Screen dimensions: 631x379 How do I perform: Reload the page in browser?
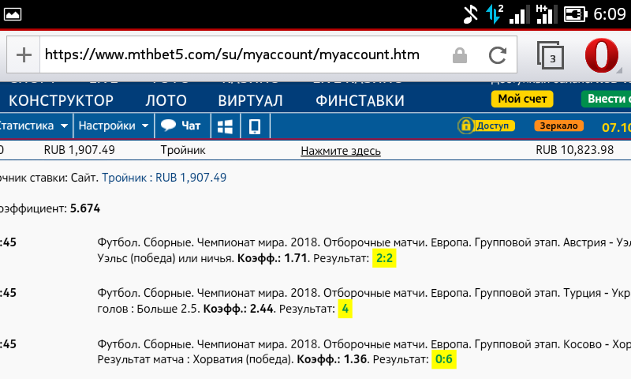click(x=497, y=55)
